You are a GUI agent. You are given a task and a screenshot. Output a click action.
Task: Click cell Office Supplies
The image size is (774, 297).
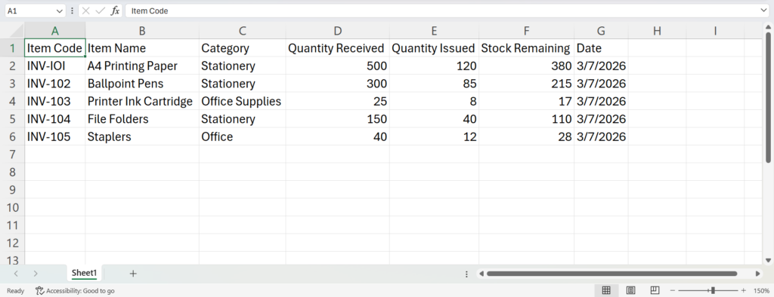click(243, 102)
